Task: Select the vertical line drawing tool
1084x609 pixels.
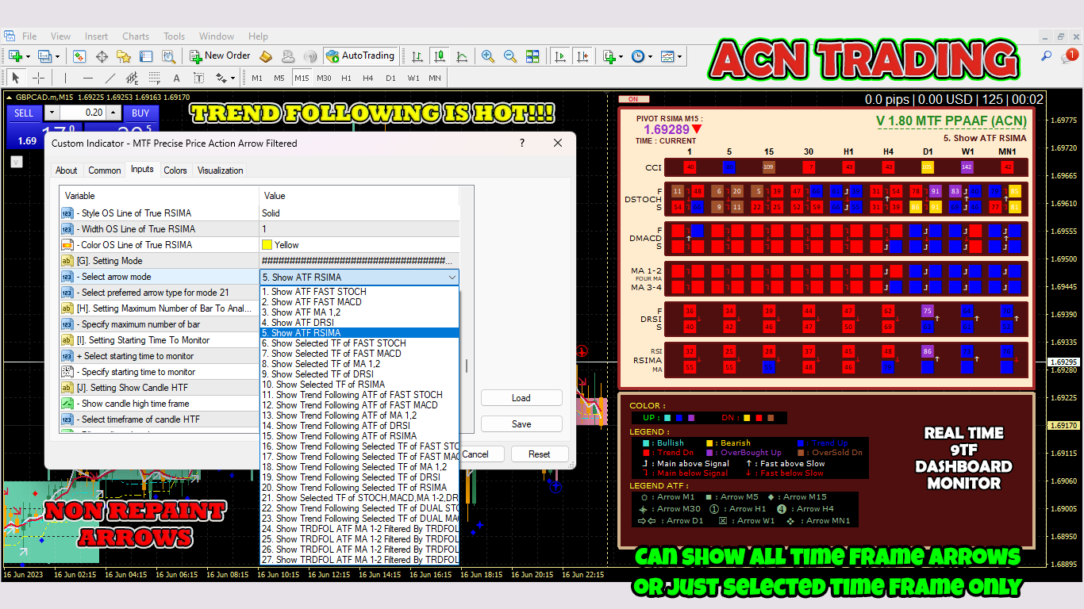Action: [x=65, y=78]
